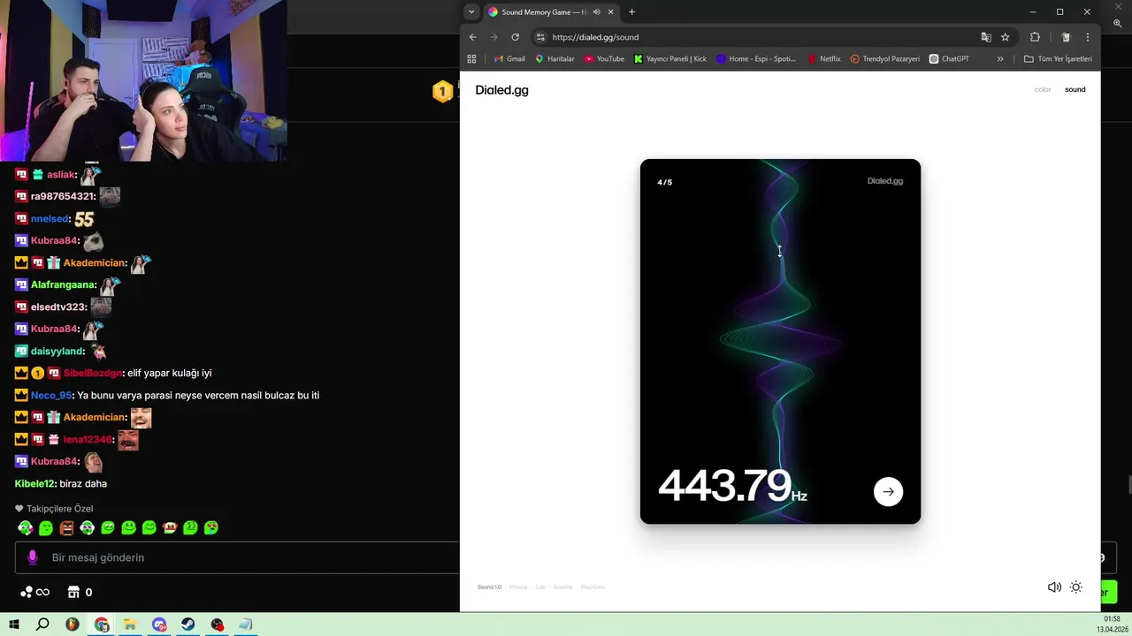Open the Lab footer link
The image size is (1132, 636).
click(540, 587)
